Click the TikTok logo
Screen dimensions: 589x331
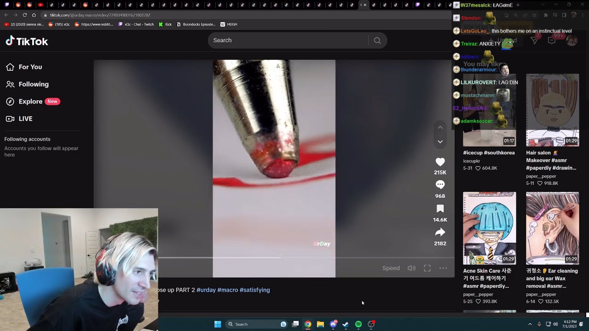[27, 41]
